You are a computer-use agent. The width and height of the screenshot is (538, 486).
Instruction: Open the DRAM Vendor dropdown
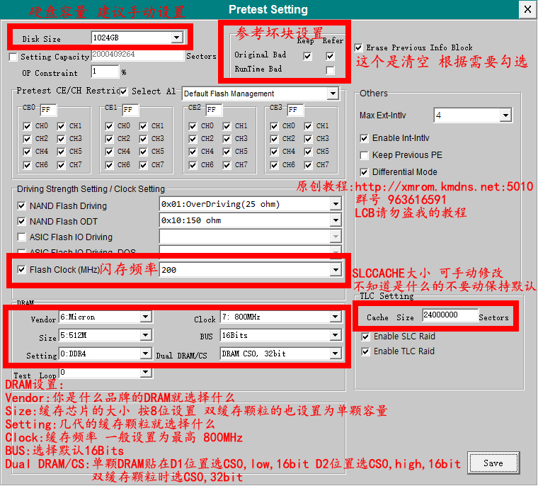[145, 317]
